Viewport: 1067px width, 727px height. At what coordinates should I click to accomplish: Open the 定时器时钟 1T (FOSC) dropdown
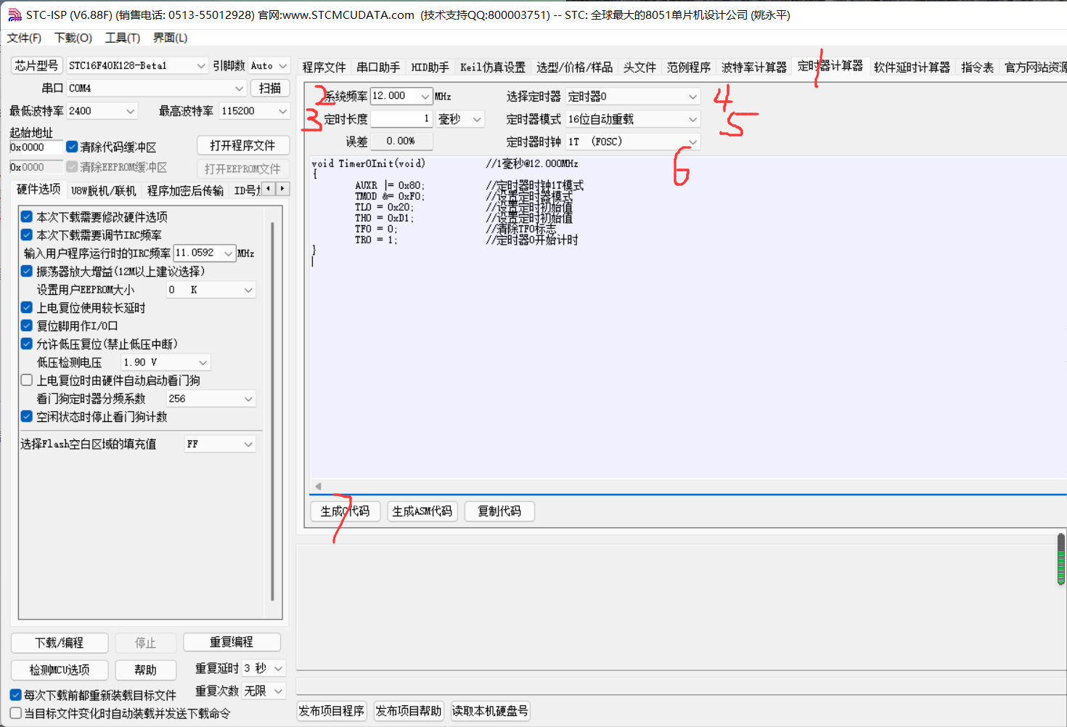632,142
